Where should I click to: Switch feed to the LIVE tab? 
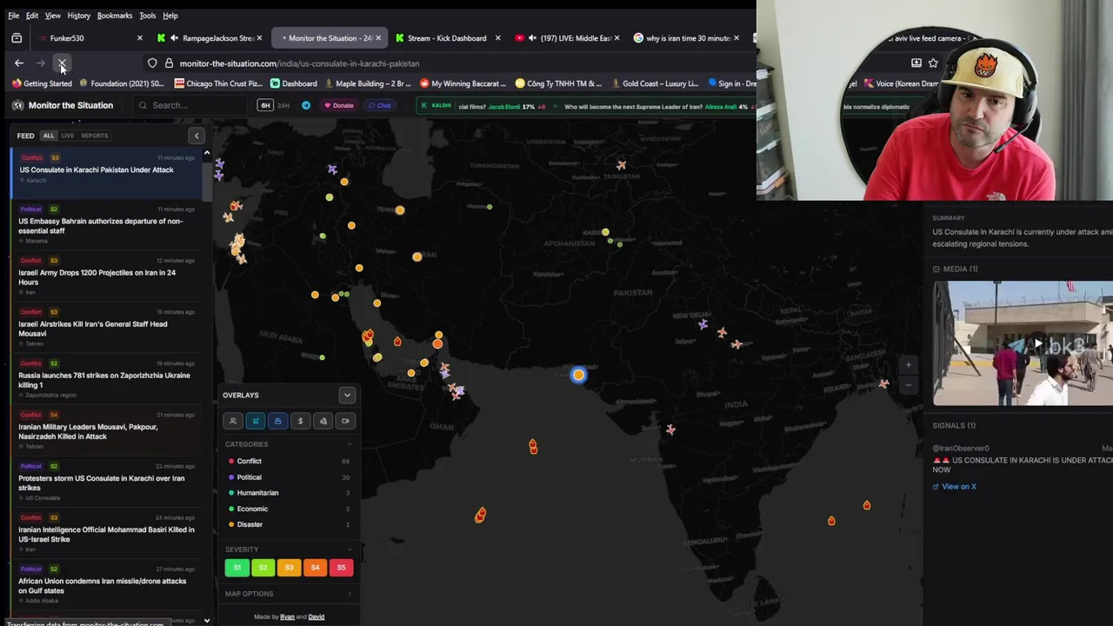(67, 136)
